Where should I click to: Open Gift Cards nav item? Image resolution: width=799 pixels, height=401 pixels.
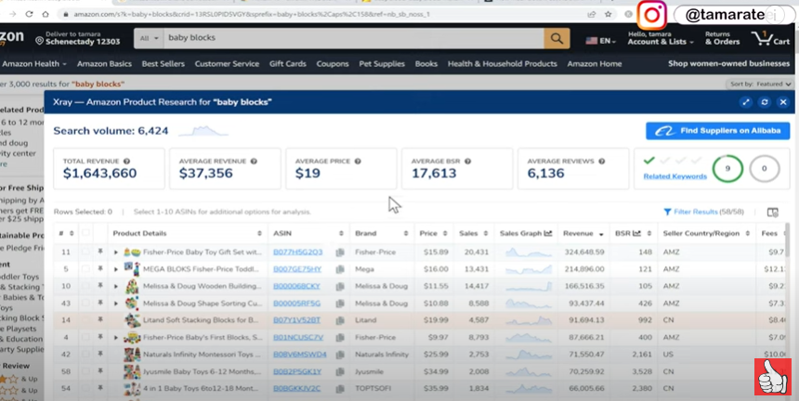(x=287, y=64)
